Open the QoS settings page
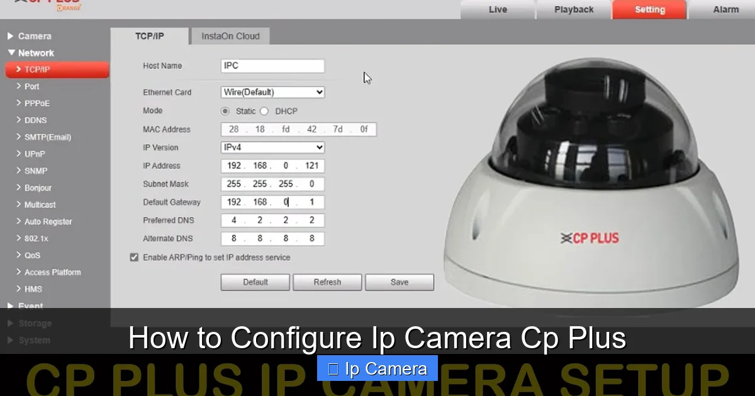The image size is (755, 396). click(32, 256)
